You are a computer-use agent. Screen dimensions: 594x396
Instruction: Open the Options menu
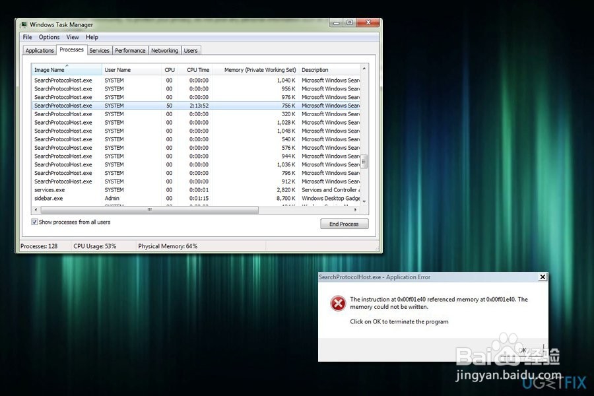(x=49, y=37)
